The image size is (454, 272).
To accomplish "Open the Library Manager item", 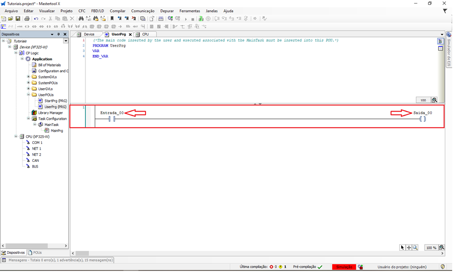I will click(50, 113).
